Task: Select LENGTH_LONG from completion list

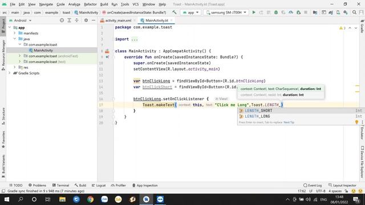Action: coord(301,116)
